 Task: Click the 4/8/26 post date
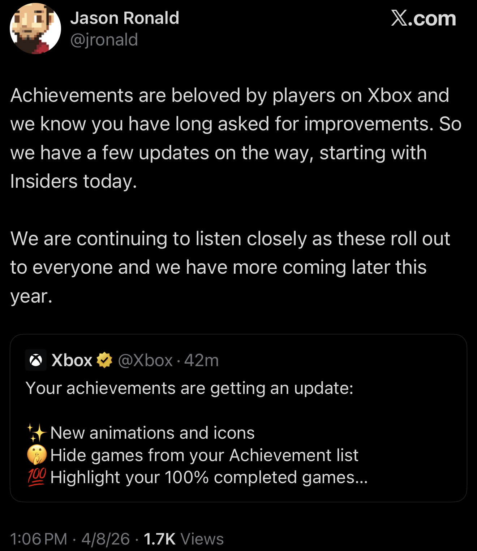click(106, 539)
